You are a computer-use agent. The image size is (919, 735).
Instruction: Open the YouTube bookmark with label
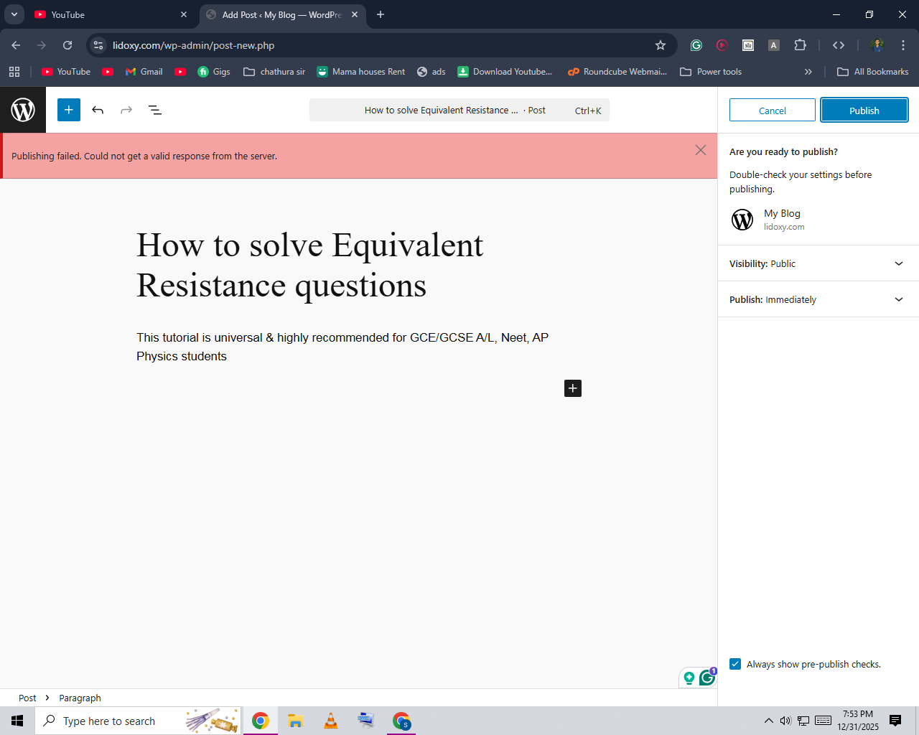[66, 72]
